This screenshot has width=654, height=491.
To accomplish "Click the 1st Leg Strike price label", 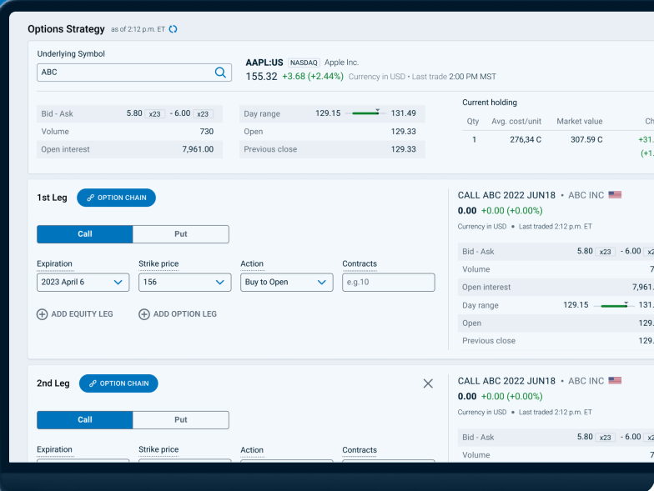I will [158, 263].
